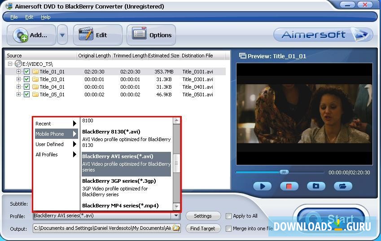This screenshot has width=381, height=241.
Task: Click the Original Length column header
Action: point(94,56)
